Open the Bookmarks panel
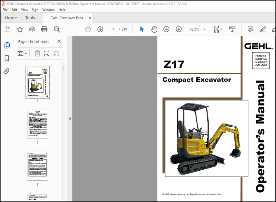276x202 pixels. coord(7,58)
